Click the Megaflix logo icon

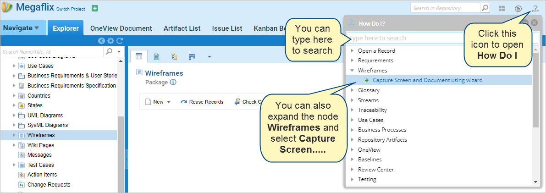coord(7,7)
